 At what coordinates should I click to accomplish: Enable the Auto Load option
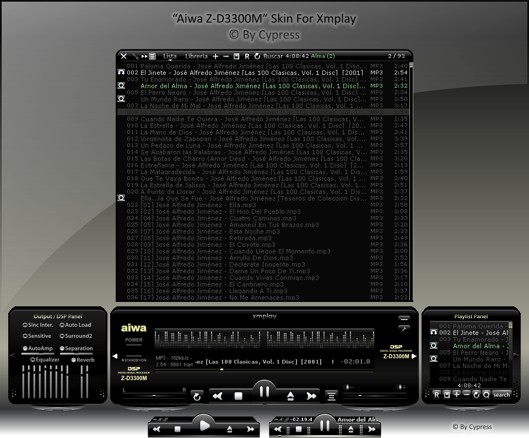[62, 325]
